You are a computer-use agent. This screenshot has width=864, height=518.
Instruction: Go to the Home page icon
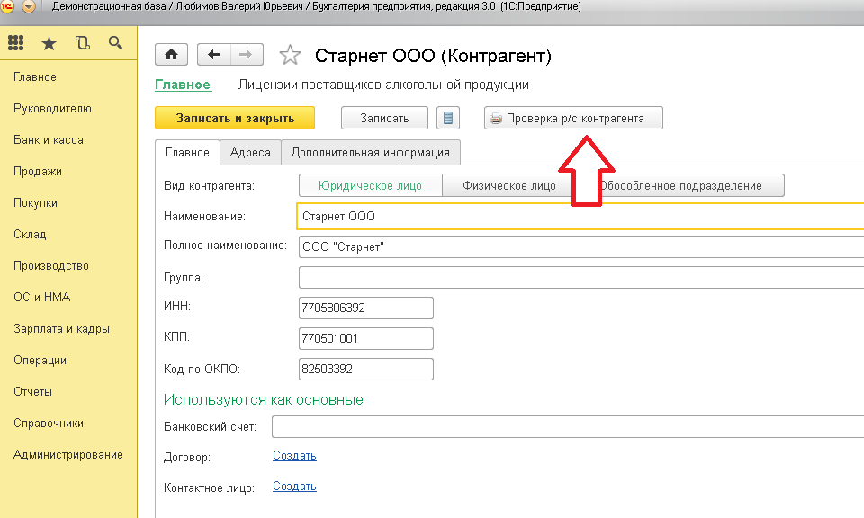tap(173, 55)
